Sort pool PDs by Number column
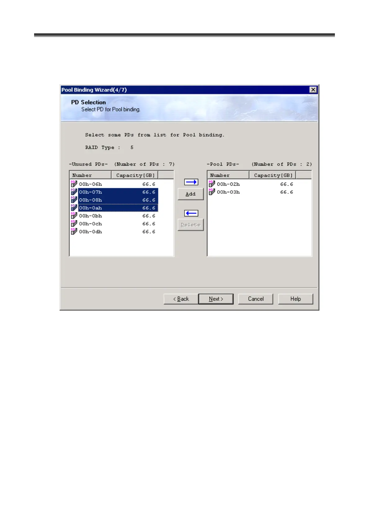Image resolution: width=369 pixels, height=522 pixels. pos(228,175)
